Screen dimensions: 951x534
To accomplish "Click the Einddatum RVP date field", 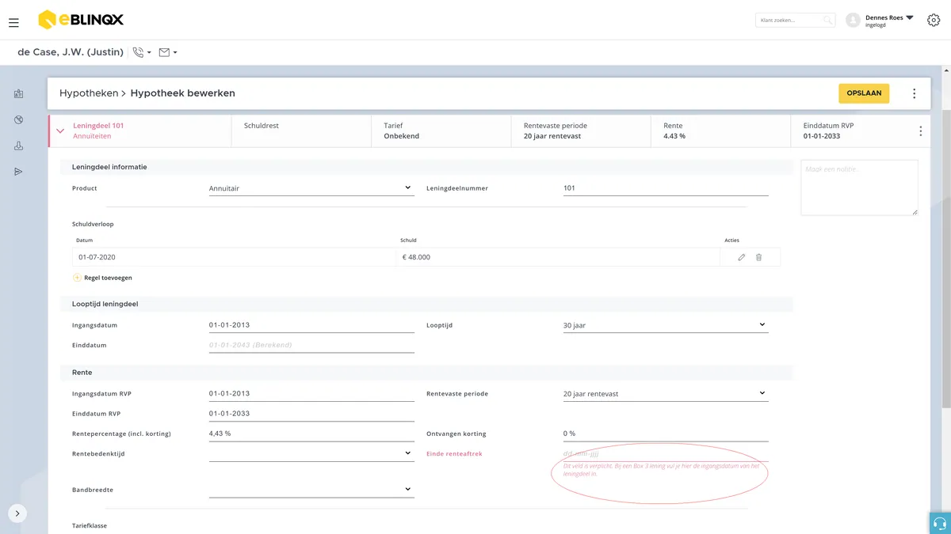I will [311, 414].
